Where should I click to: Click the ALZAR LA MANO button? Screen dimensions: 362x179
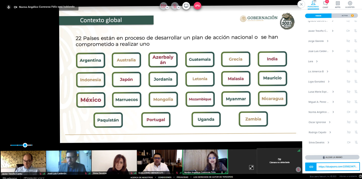tap(332, 157)
